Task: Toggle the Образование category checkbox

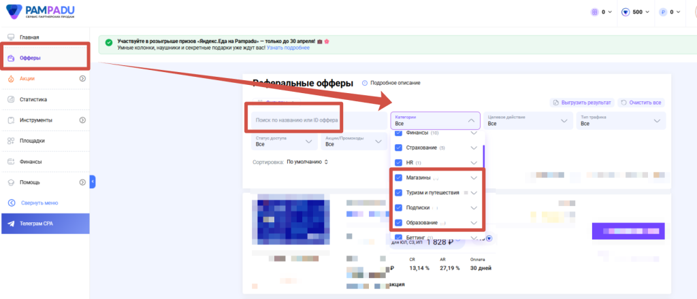Action: click(398, 222)
